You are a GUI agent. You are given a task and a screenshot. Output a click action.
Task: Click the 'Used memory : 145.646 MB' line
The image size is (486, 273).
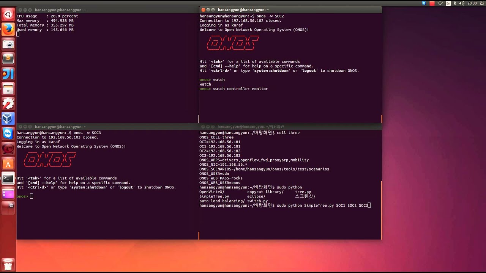coord(45,30)
